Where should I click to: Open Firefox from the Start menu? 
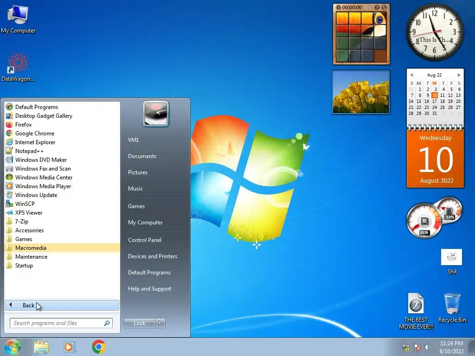(62, 124)
